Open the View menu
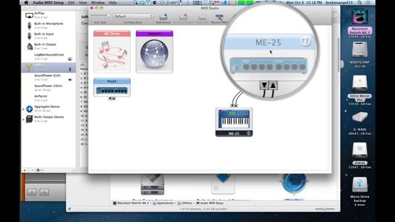This screenshot has height=222, width=395. tap(83, 2)
